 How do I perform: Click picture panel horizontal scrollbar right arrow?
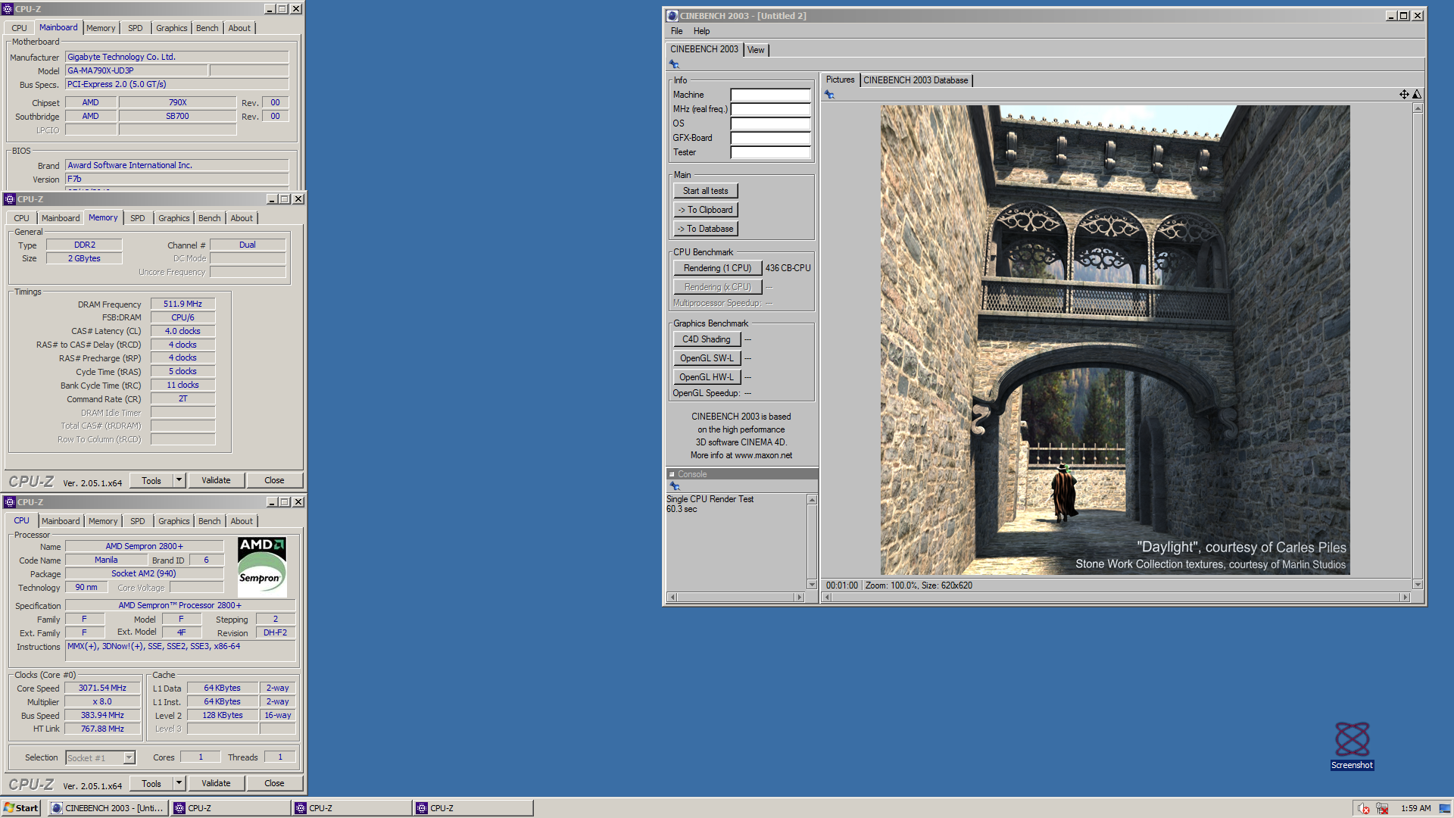(1406, 598)
